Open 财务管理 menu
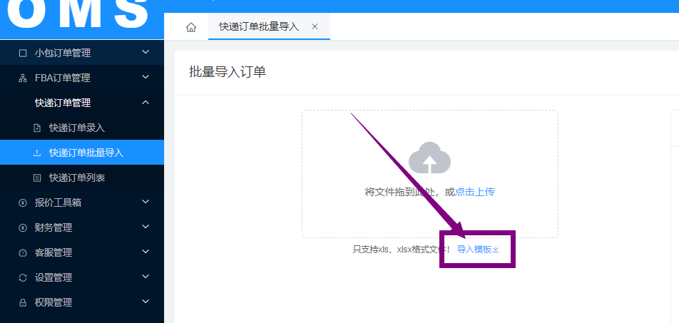Viewport: 679px width, 323px height. (82, 227)
